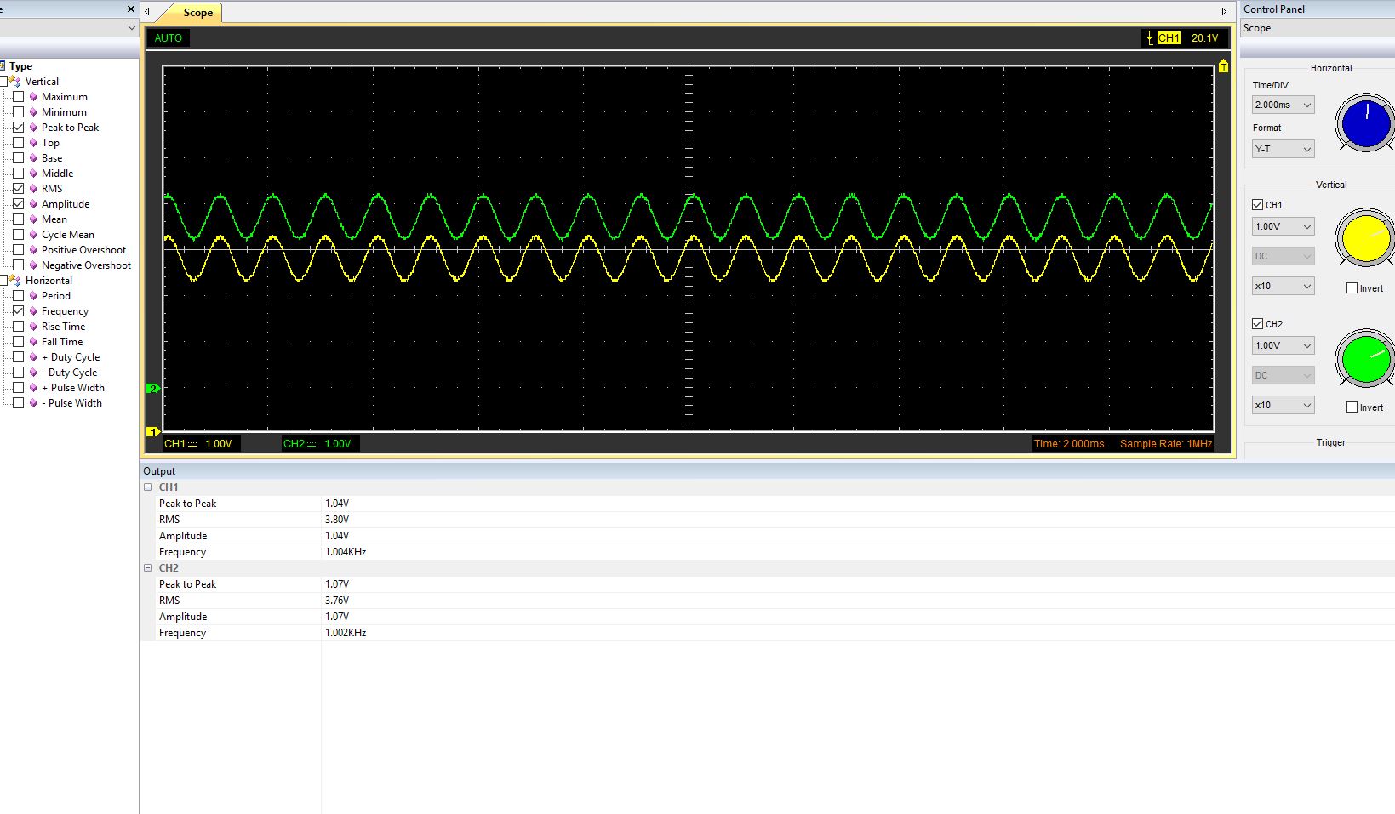Click the scroll-left arrow beside Scope tab
Viewport: 1395px width, 814px height.
[148, 12]
